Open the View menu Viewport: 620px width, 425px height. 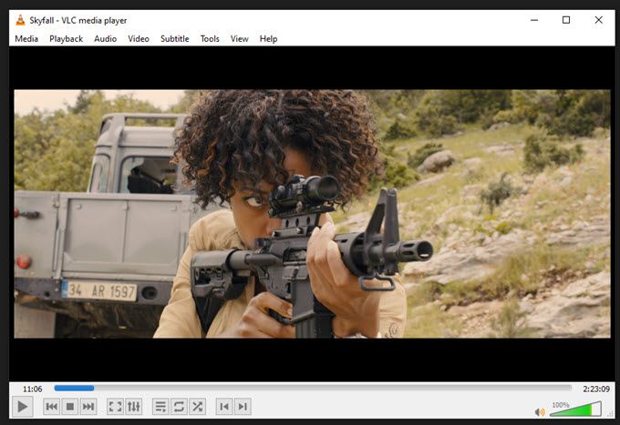pyautogui.click(x=239, y=38)
